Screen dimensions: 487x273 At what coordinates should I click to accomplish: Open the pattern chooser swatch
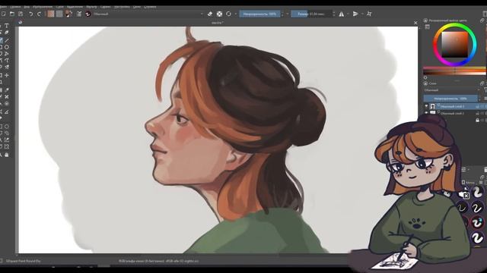pos(59,14)
